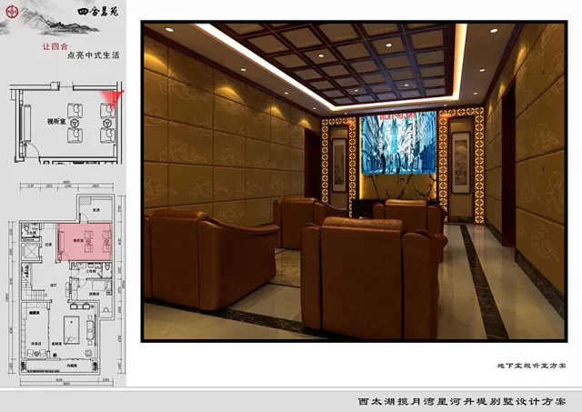This screenshot has width=582, height=412.
Task: Click the framed artwork right of the screen
Action: tap(461, 153)
